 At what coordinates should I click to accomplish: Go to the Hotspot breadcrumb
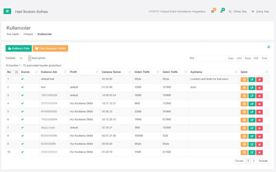point(28,34)
